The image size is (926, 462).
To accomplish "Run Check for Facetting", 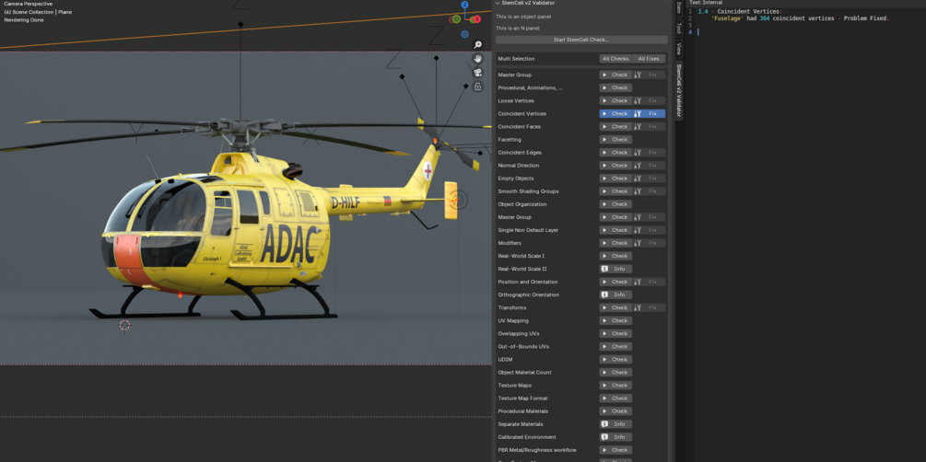I will pos(615,140).
